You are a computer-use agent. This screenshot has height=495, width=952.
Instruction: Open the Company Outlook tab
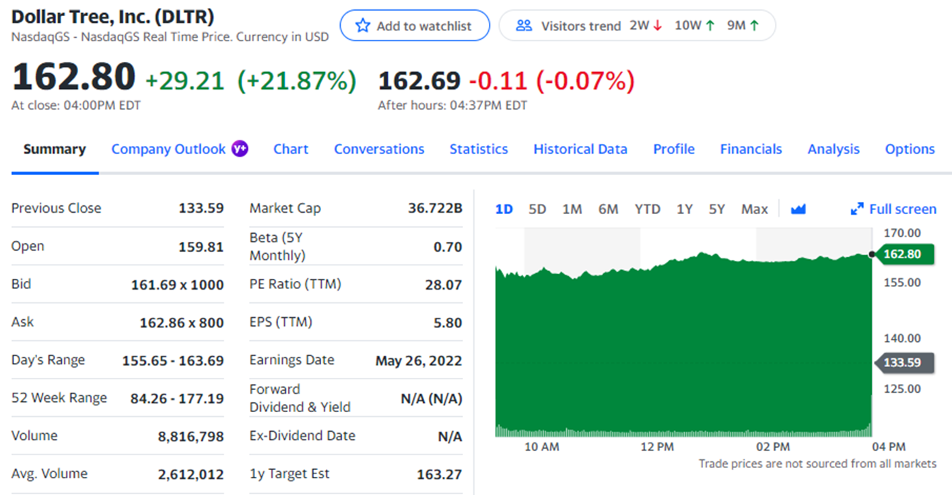(168, 149)
